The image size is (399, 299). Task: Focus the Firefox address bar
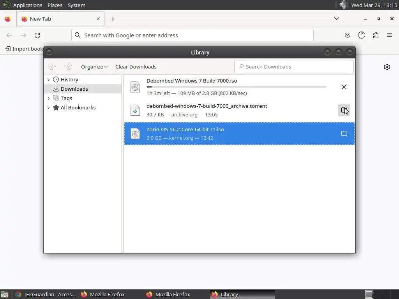[192, 35]
